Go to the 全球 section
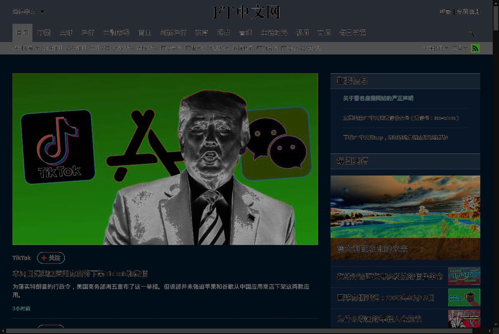499x334 pixels. point(66,32)
